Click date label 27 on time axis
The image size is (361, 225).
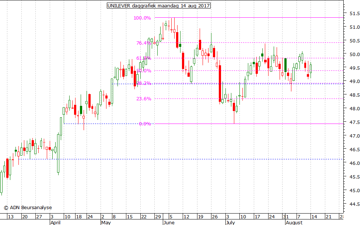point(39,217)
